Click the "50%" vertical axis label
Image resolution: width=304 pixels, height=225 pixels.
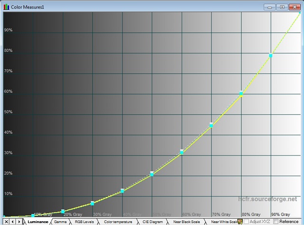[x=8, y=112]
